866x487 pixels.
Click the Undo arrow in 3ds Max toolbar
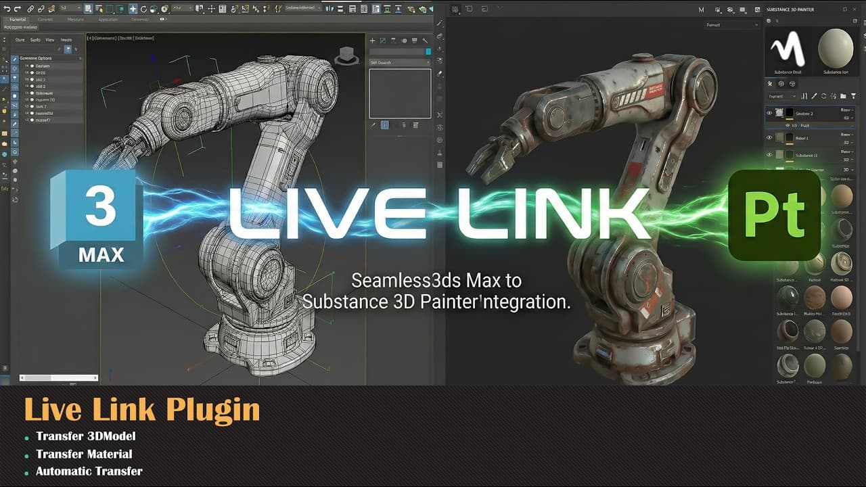click(x=7, y=9)
